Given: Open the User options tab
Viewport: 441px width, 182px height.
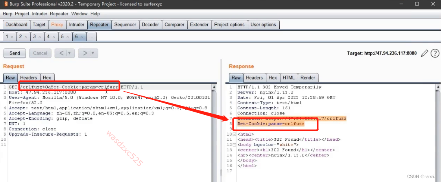Looking at the screenshot, I should pos(263,24).
